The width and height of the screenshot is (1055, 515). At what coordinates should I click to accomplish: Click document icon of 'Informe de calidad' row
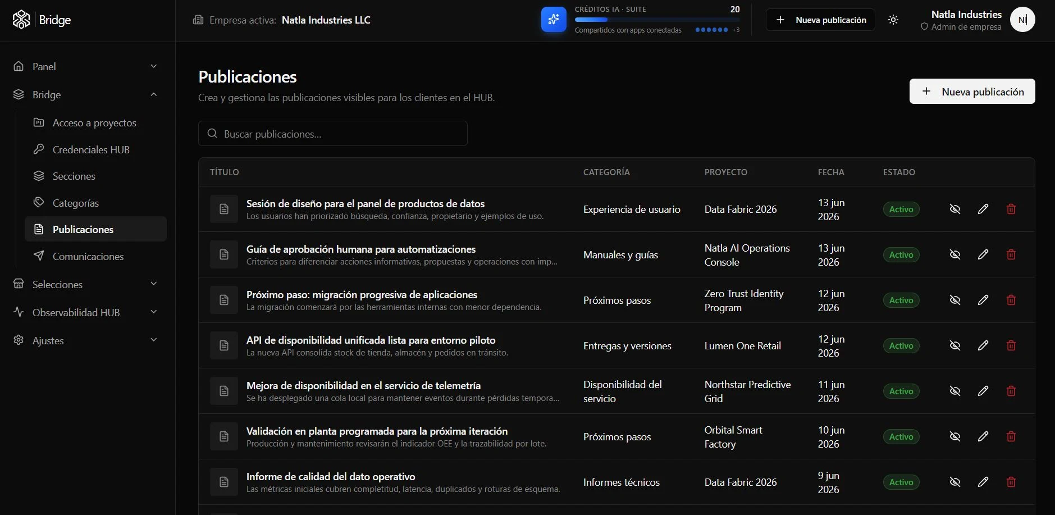[224, 482]
